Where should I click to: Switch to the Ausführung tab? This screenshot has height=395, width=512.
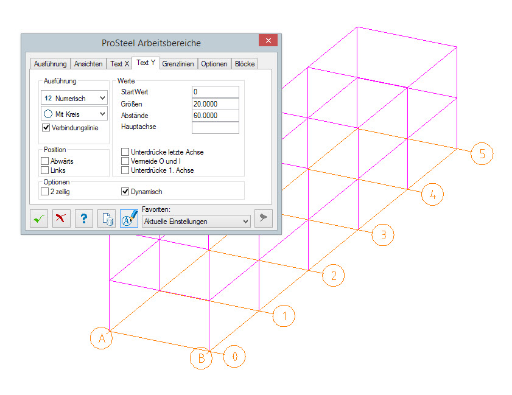tap(51, 64)
